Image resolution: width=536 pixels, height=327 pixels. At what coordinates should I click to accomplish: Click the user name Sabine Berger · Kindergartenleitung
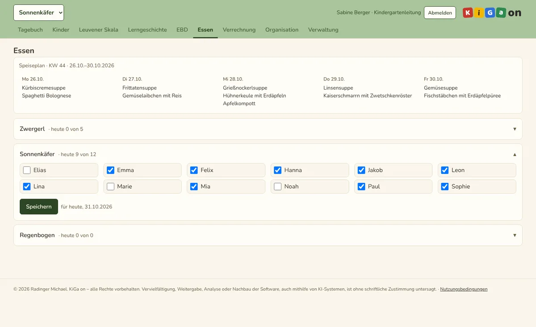(x=379, y=12)
